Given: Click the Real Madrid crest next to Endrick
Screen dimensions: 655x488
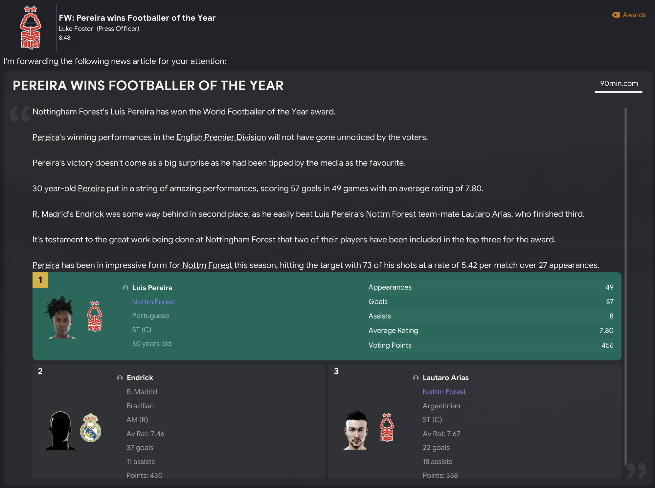Looking at the screenshot, I should (91, 428).
